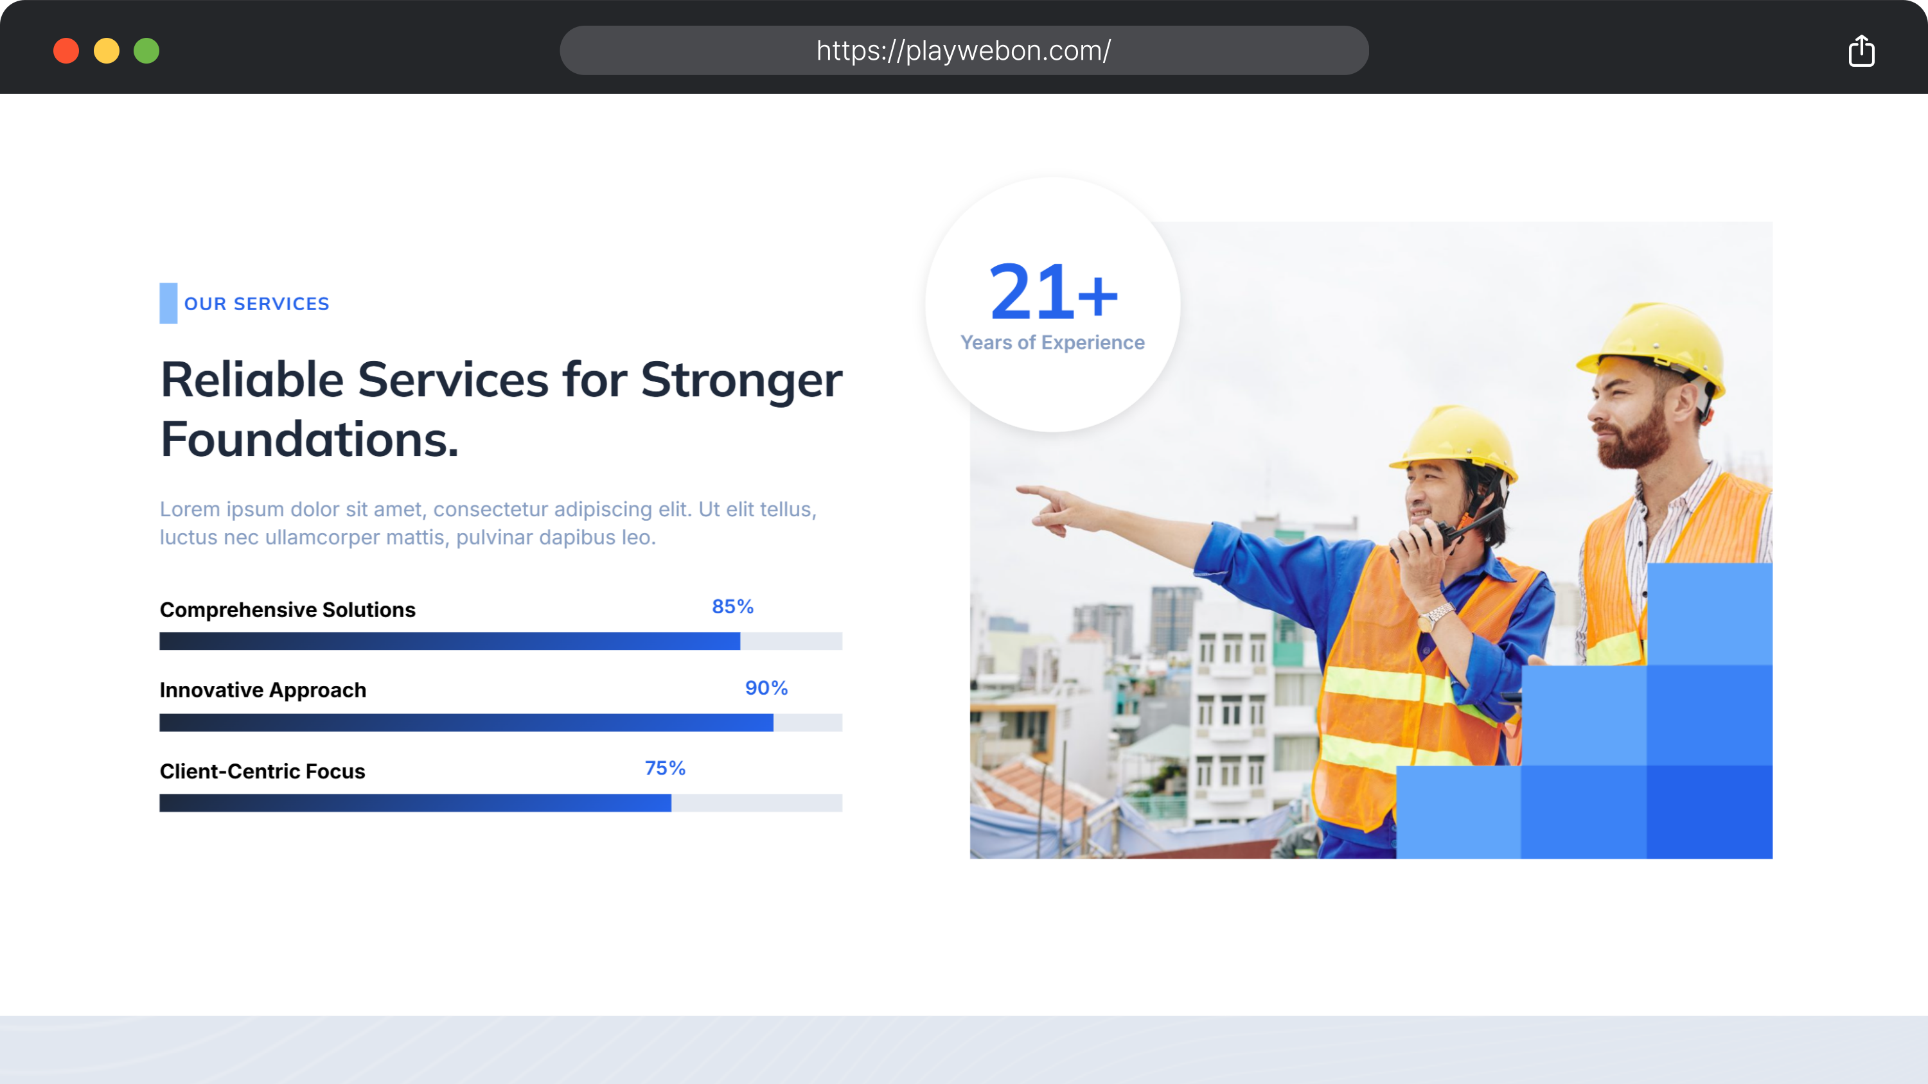
Task: Click the Innovative Approach progress bar
Action: (500, 722)
